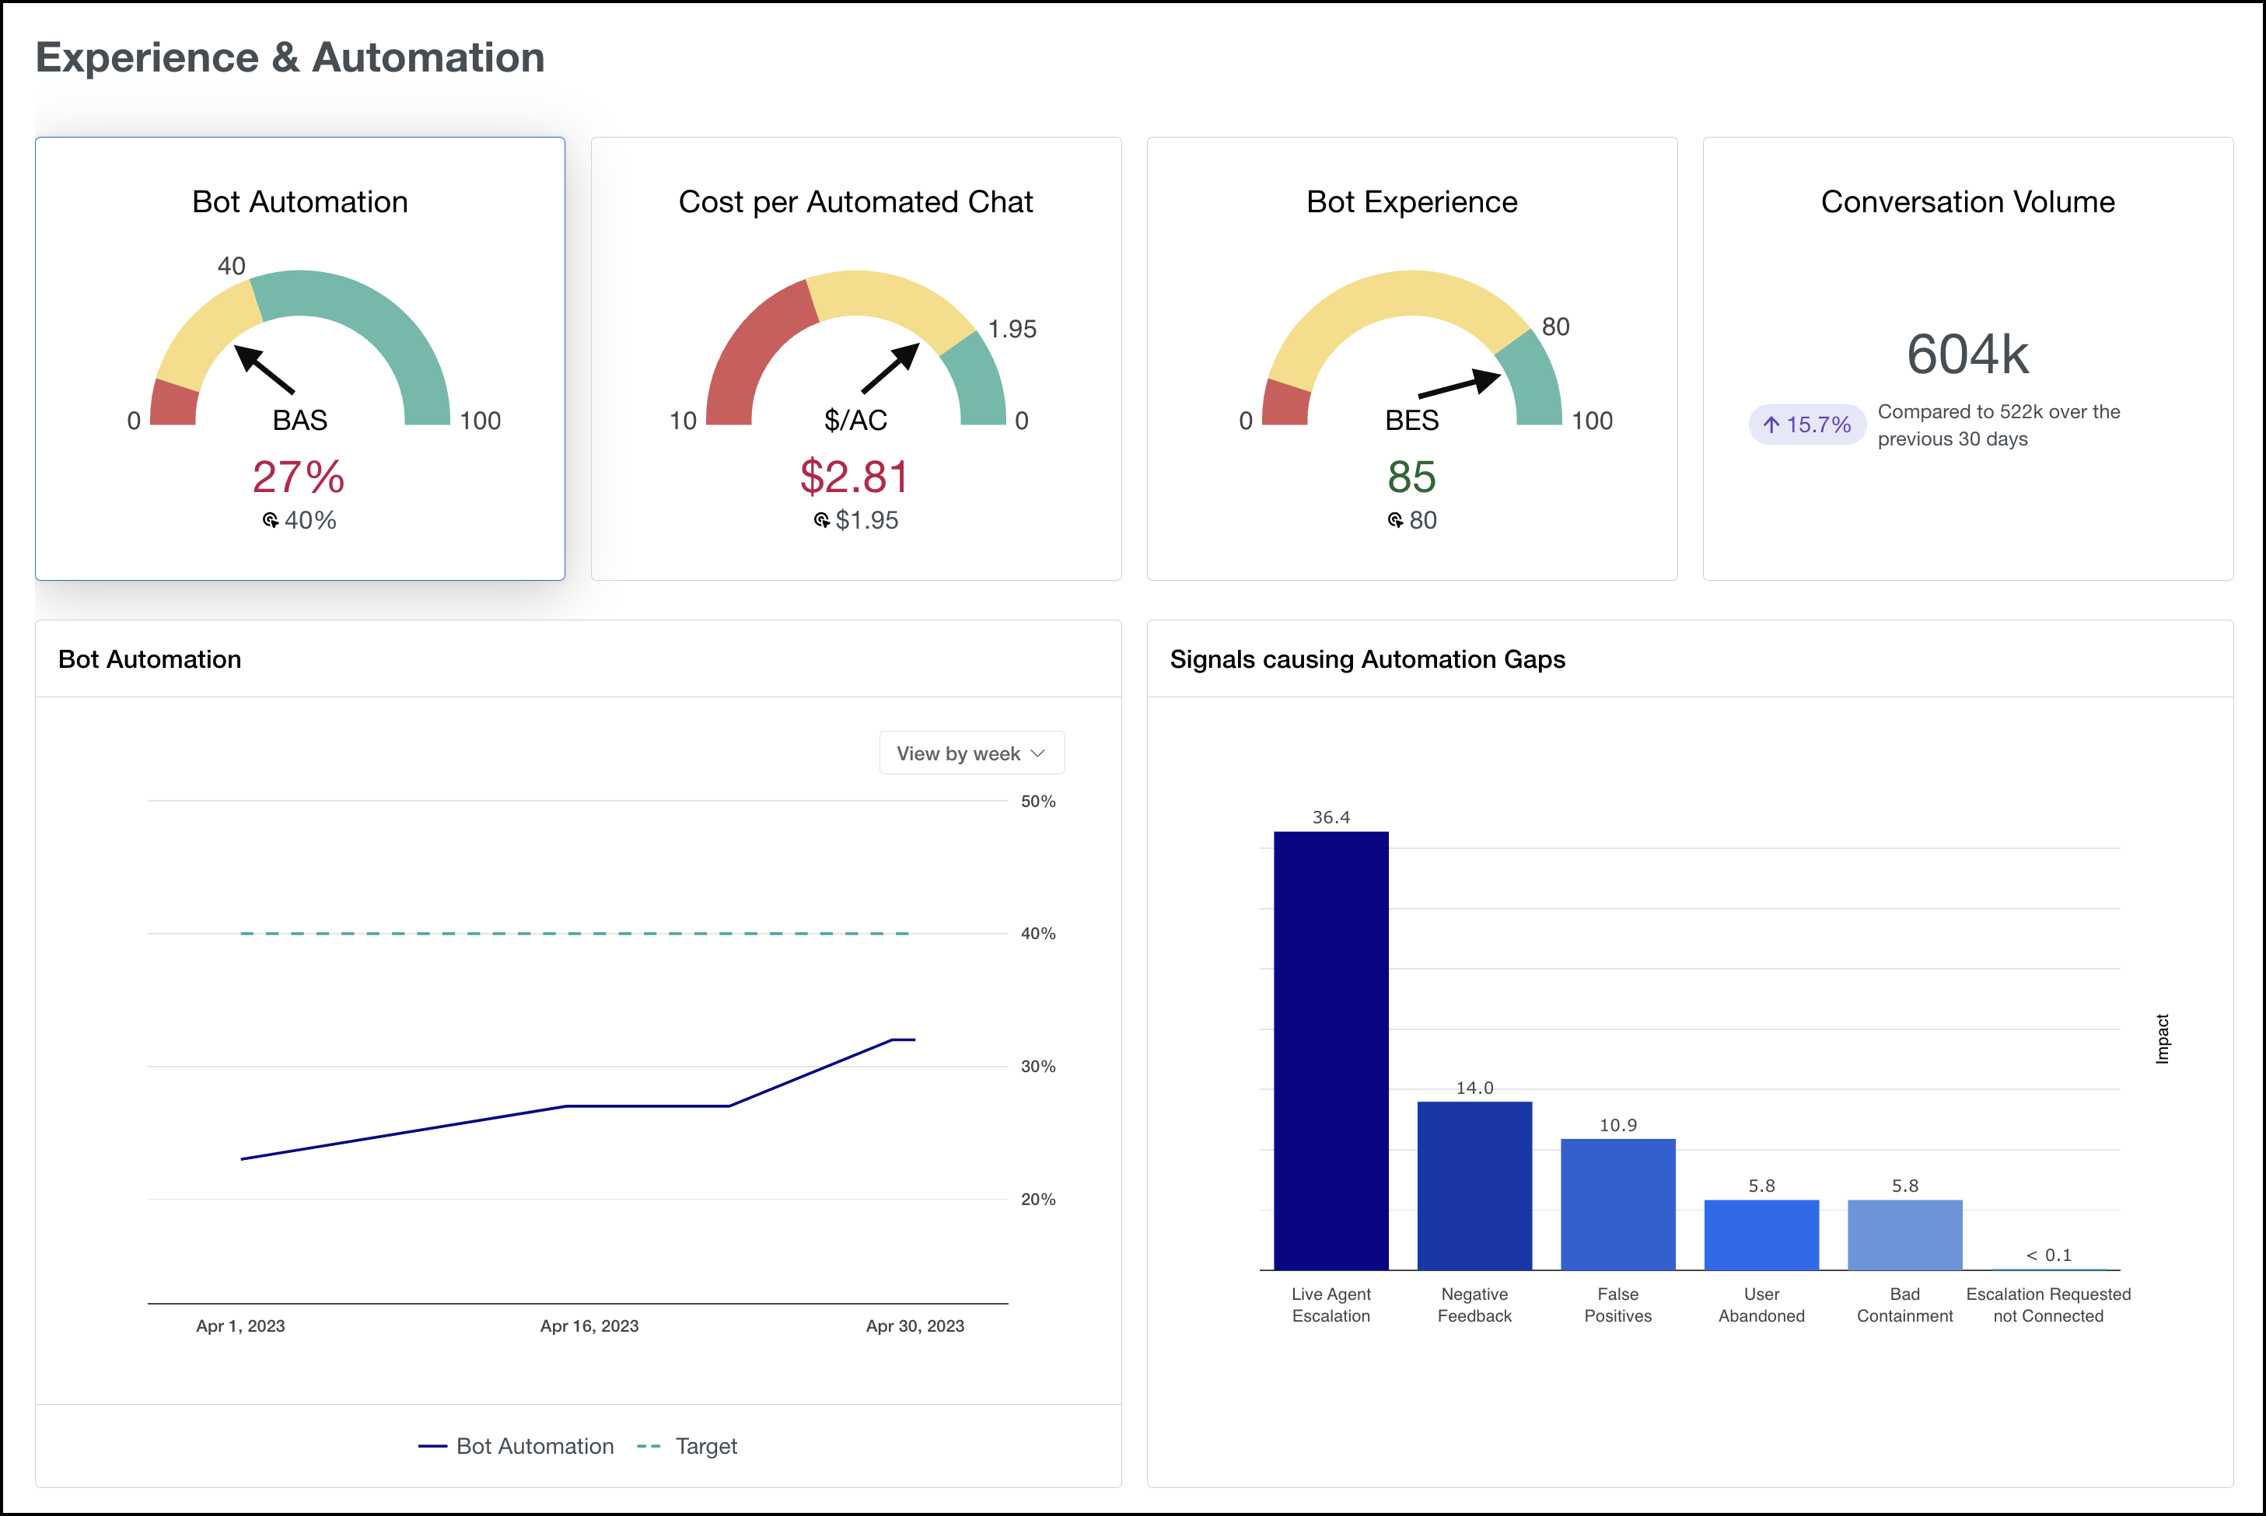Click target icon beside 40% under BAS
The height and width of the screenshot is (1516, 2266).
(x=270, y=520)
